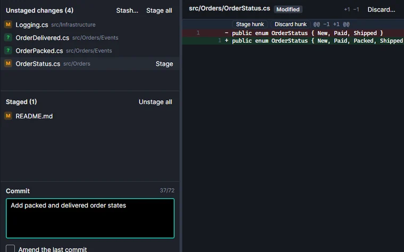Click the added line with Packed status
Image resolution: width=404 pixels, height=252 pixels.
click(293, 41)
